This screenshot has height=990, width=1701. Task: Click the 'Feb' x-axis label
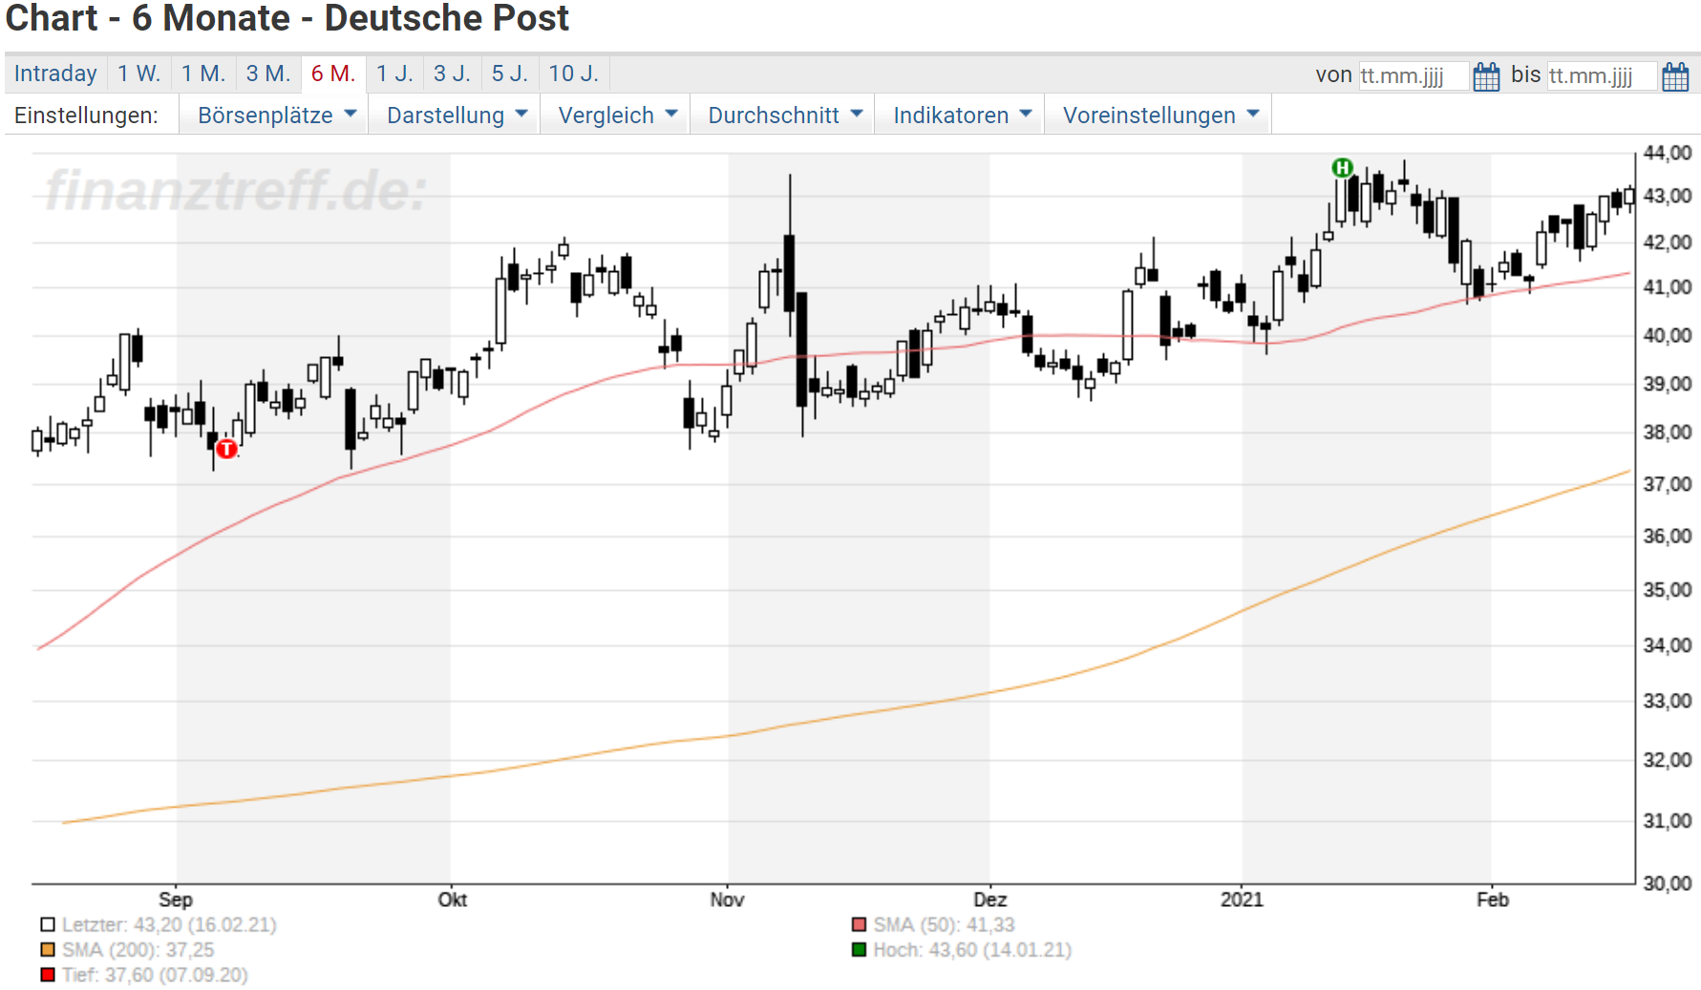pyautogui.click(x=1493, y=899)
